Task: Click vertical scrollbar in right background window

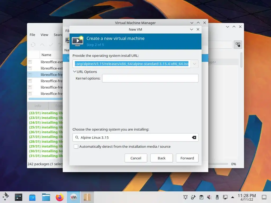Action: (241, 60)
